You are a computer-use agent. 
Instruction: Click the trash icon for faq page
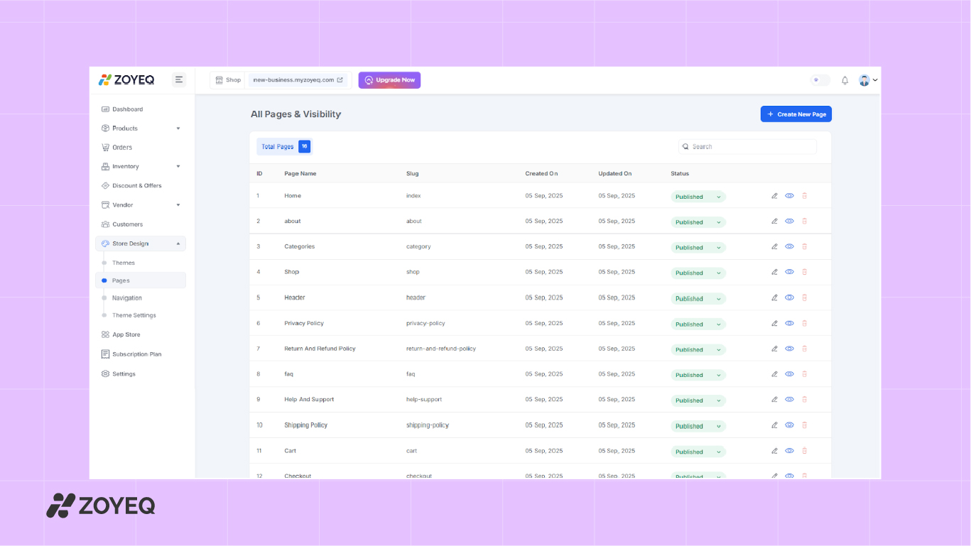(805, 374)
